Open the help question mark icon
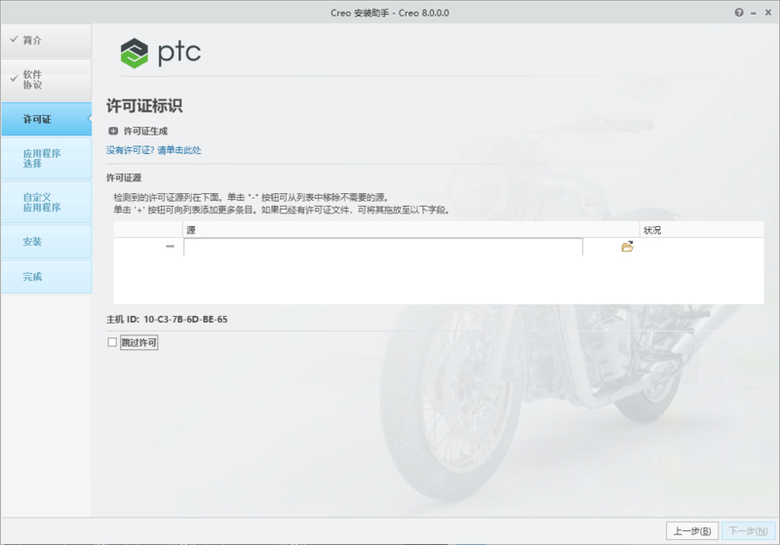The width and height of the screenshot is (780, 545). (739, 13)
